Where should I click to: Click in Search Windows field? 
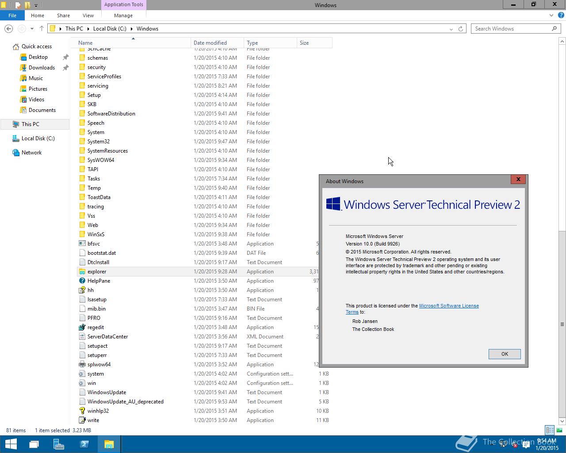click(x=511, y=29)
